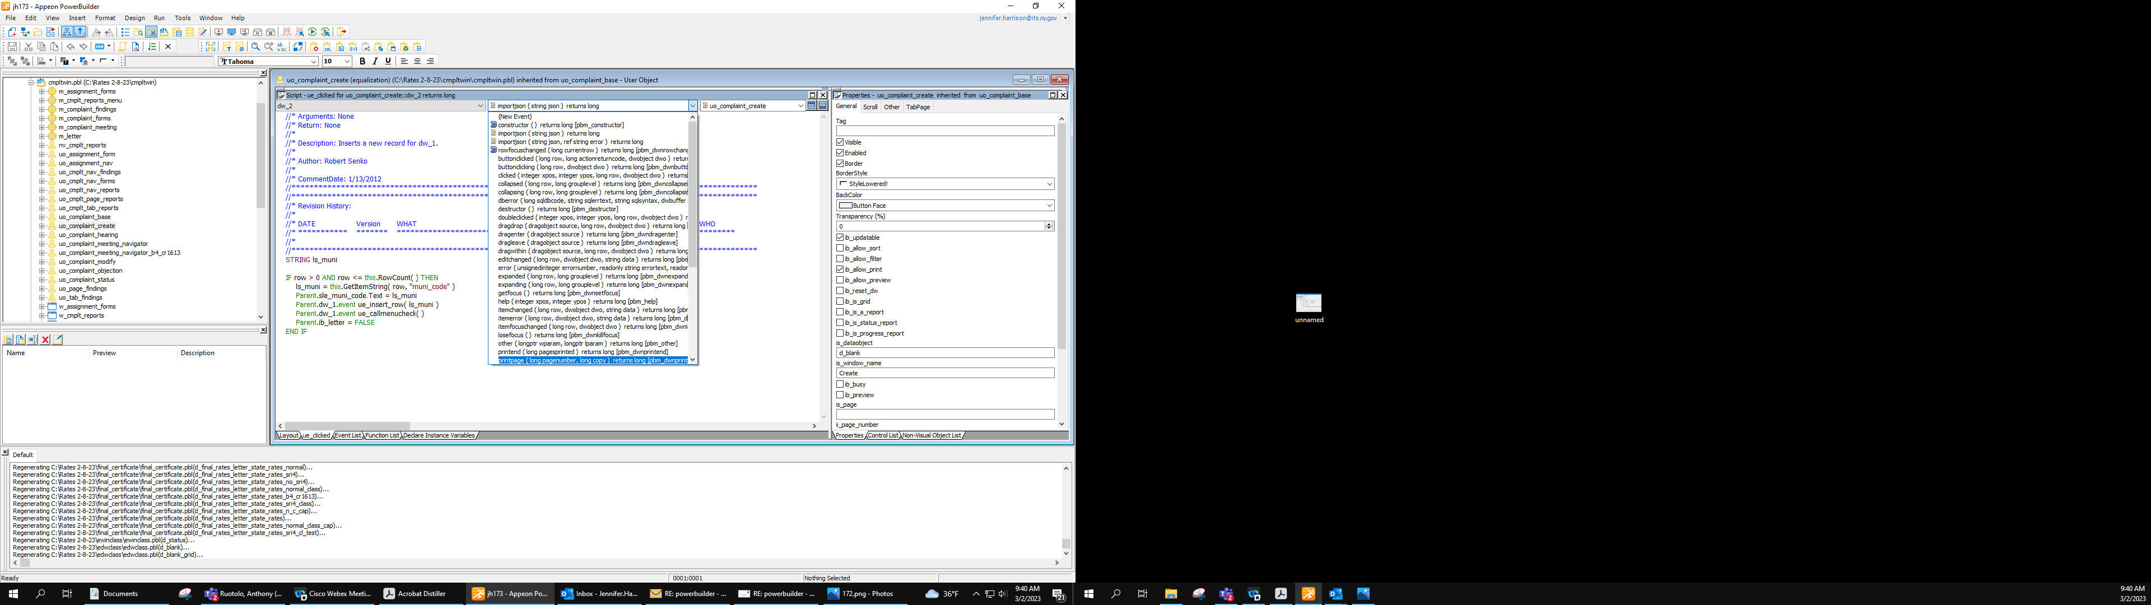The height and width of the screenshot is (605, 2151).
Task: Expand the uo_complaint_hearing tree node
Action: point(42,235)
